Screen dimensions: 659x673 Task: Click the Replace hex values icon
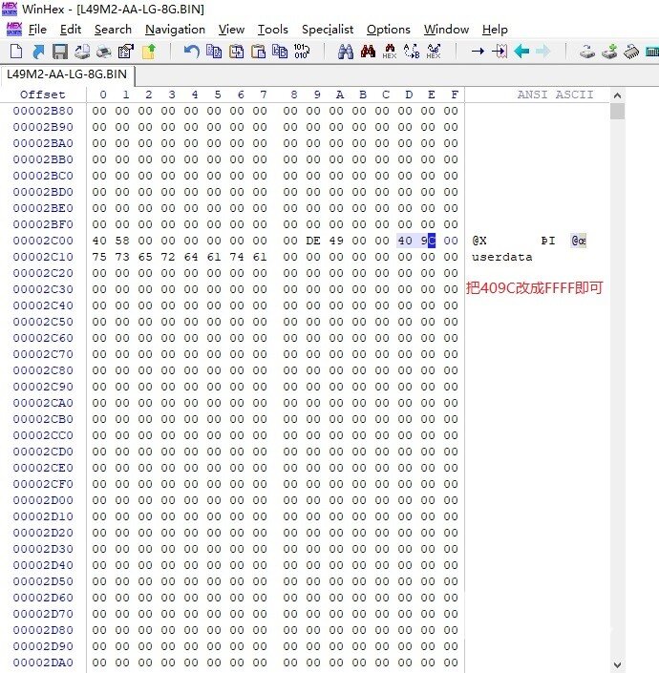(434, 52)
